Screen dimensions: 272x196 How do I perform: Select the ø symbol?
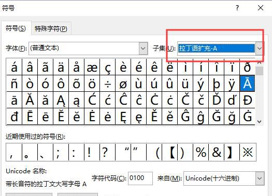[x=123, y=84]
